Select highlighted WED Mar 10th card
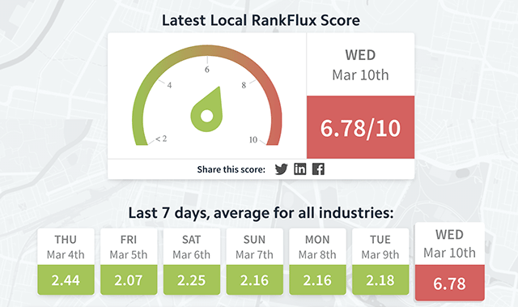 [x=450, y=262]
